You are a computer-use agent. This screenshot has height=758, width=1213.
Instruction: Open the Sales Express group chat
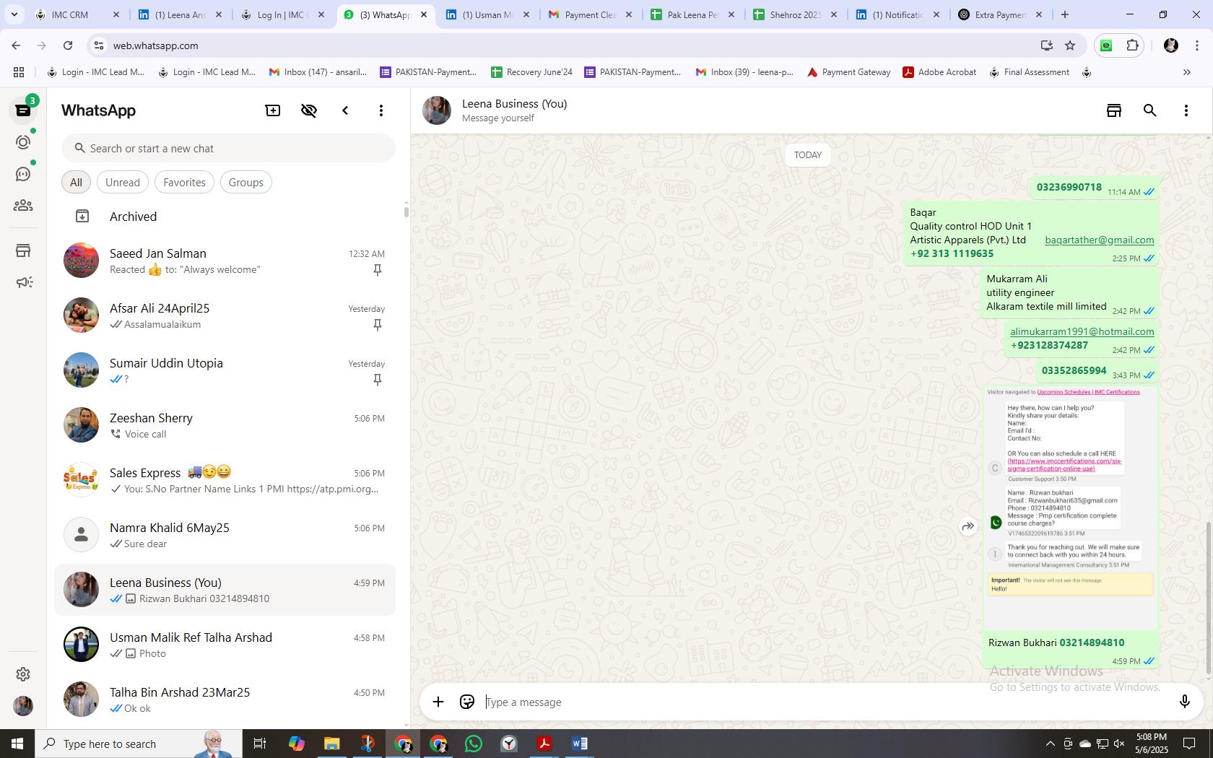pyautogui.click(x=225, y=480)
